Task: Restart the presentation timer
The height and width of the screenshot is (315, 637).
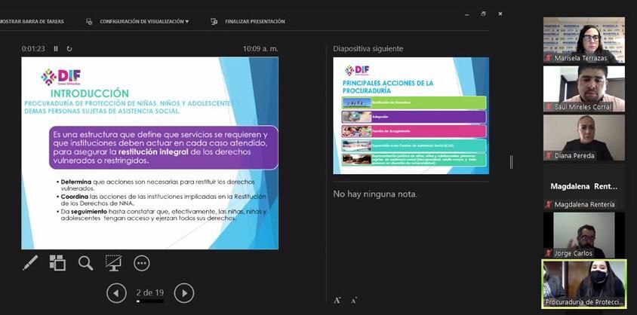Action: coord(69,49)
